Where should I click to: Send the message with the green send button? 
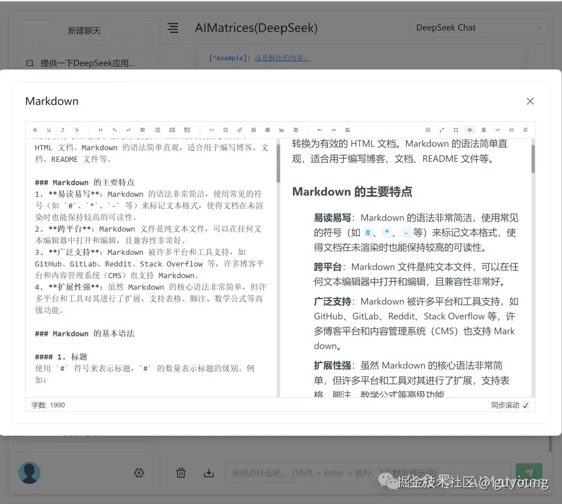point(529,473)
